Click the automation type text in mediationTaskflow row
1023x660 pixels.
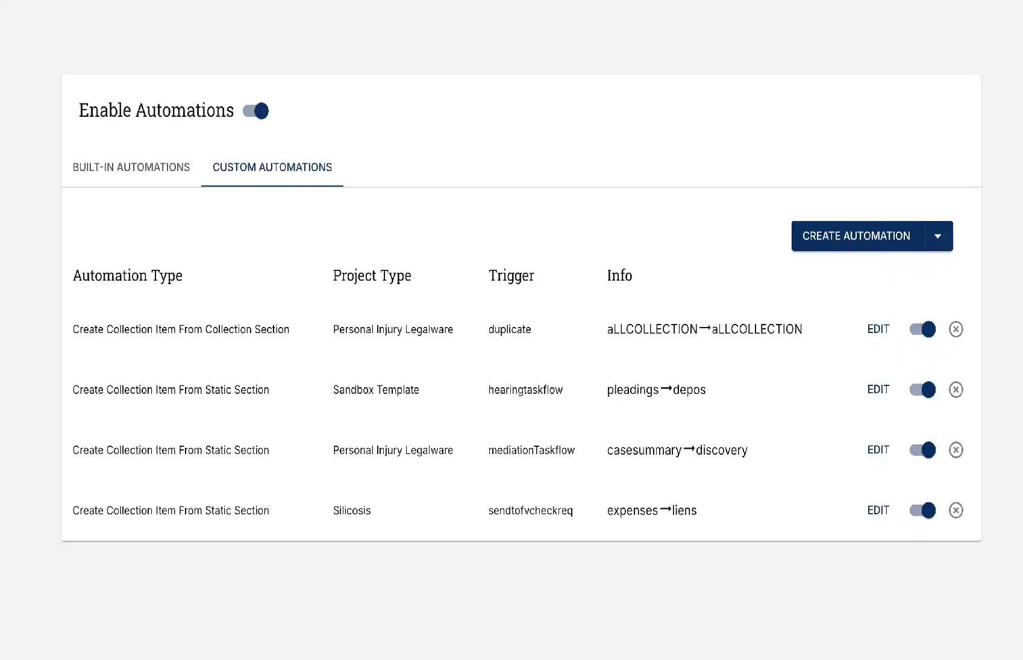170,450
